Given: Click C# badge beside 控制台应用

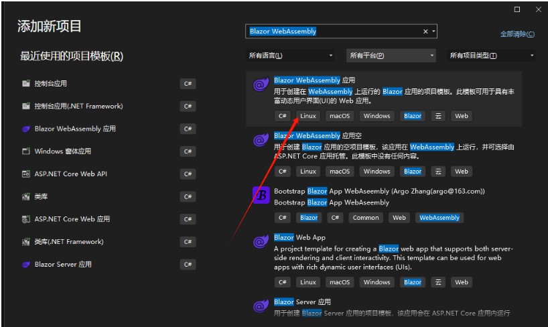Looking at the screenshot, I should (188, 84).
